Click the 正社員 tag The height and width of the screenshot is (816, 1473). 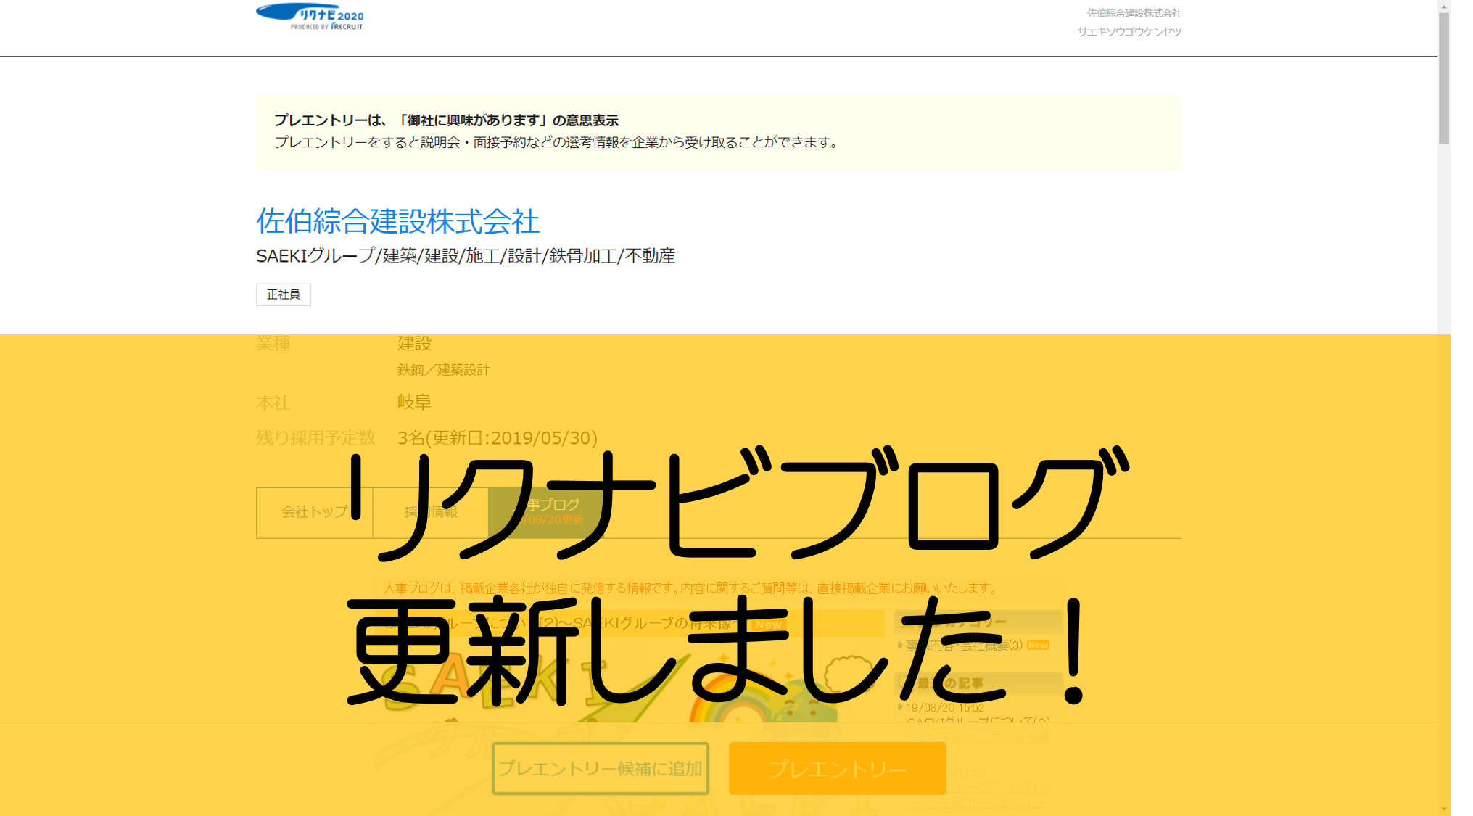pyautogui.click(x=283, y=294)
